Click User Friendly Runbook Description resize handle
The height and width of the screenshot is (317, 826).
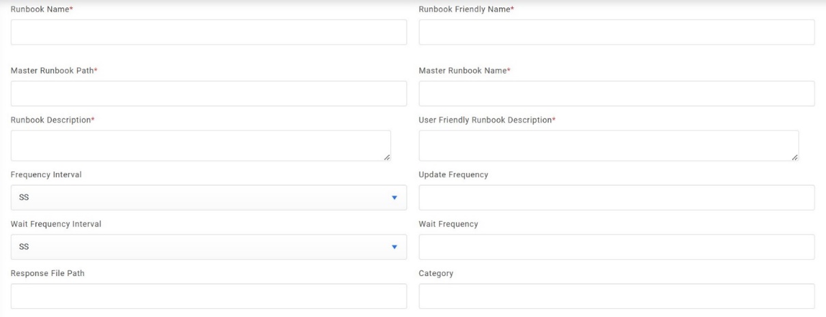tap(795, 157)
